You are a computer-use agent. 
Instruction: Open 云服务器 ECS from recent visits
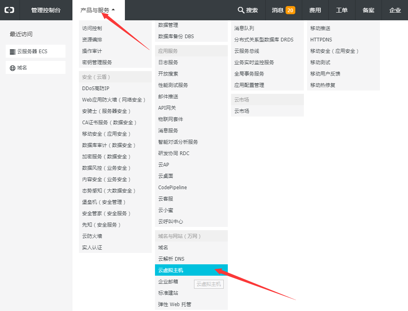[36, 51]
